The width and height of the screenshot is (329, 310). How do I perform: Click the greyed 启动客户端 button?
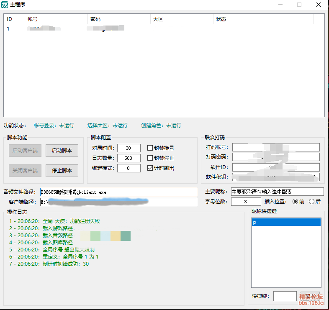coord(25,150)
